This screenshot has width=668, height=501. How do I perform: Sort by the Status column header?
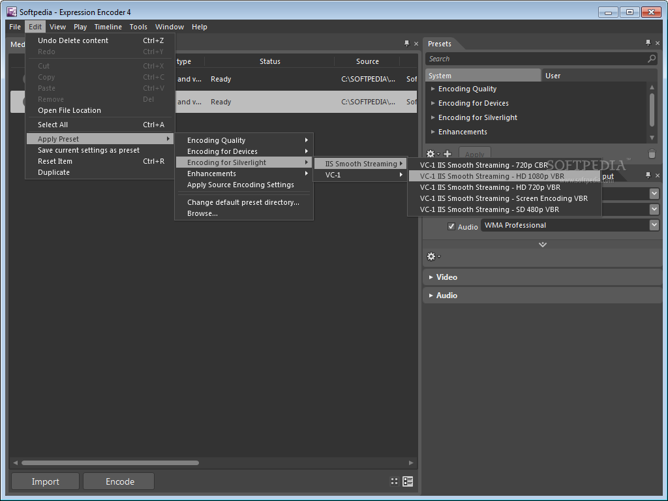pyautogui.click(x=269, y=61)
